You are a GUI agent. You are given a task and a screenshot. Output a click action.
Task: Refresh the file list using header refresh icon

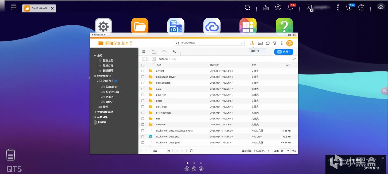[268, 43]
